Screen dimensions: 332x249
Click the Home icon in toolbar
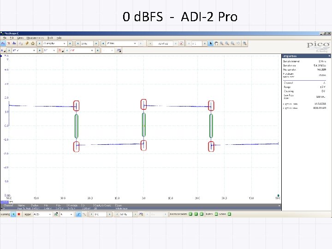click(33, 43)
